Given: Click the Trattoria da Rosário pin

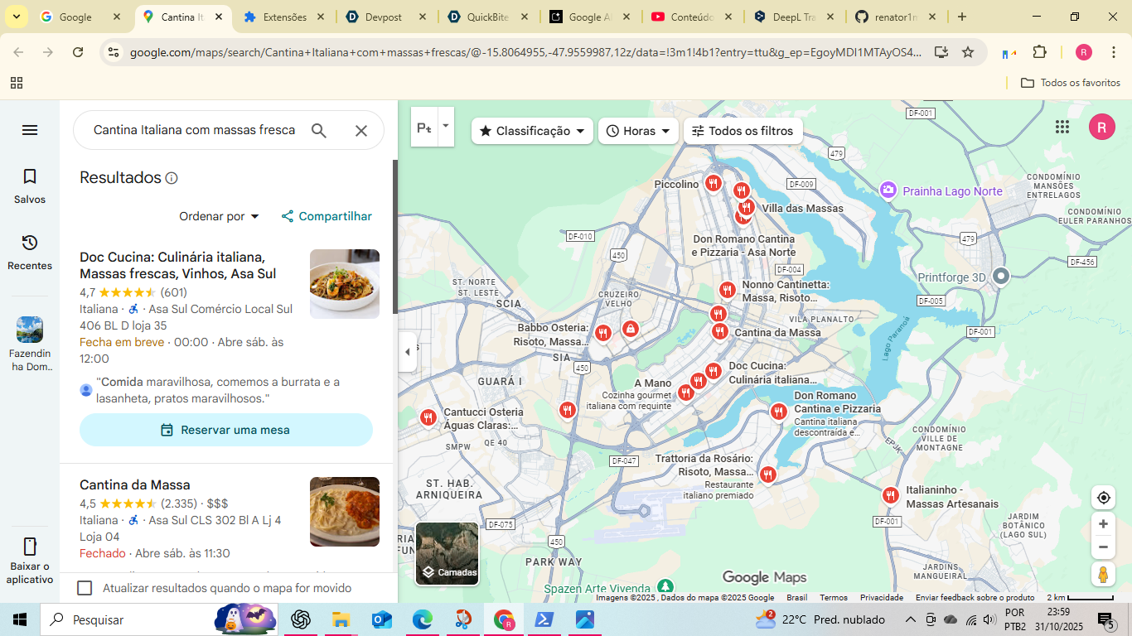Looking at the screenshot, I should tap(767, 475).
